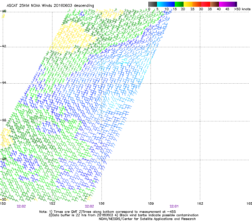
Task: Click the -42 latitude axis label
Action: [3, 46]
